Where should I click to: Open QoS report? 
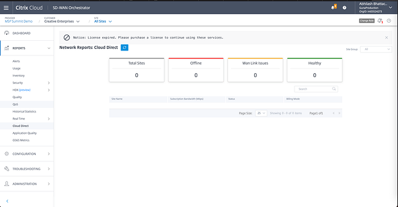click(x=15, y=104)
